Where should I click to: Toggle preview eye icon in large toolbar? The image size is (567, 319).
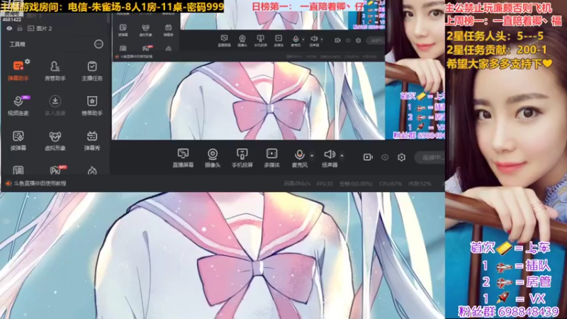pos(385,157)
